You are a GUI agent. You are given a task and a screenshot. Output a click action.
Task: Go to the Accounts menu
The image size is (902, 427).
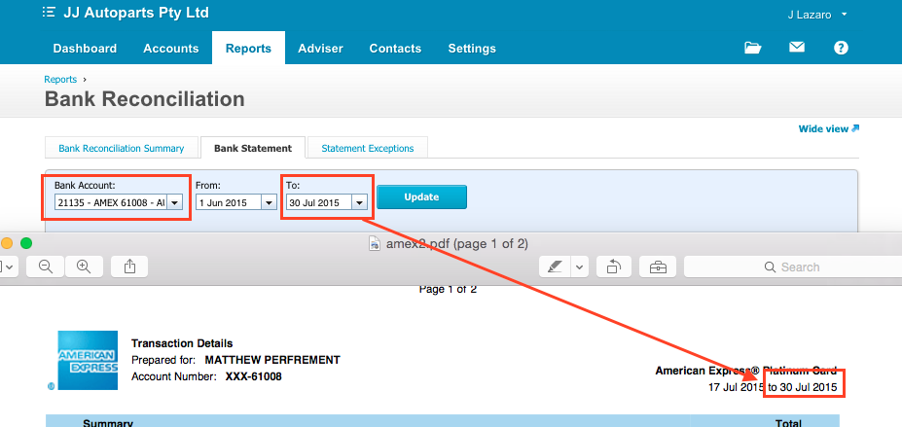tap(170, 49)
